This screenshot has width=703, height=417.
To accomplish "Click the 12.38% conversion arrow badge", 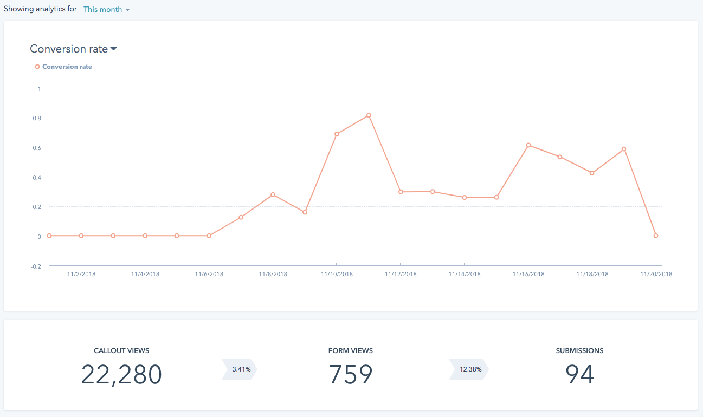I will [x=469, y=369].
